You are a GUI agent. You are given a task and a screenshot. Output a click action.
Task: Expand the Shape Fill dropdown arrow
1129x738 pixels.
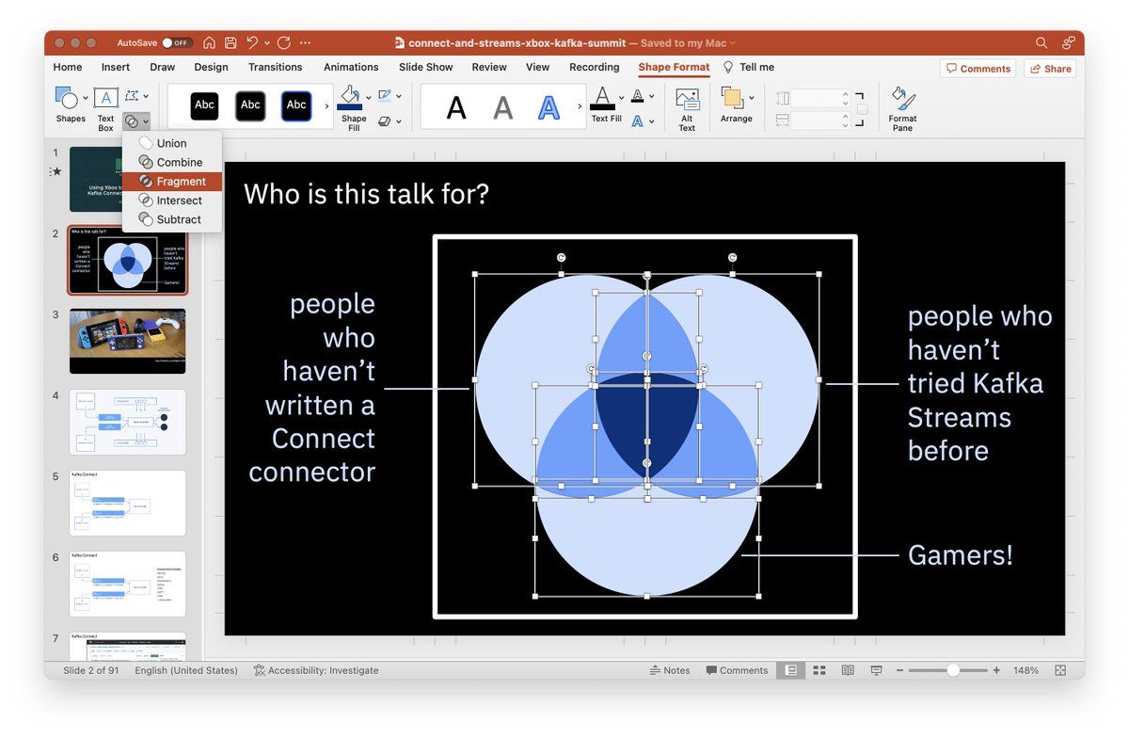368,96
